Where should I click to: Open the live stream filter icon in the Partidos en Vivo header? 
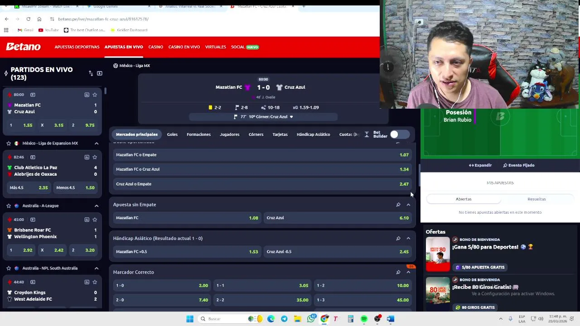click(x=100, y=73)
